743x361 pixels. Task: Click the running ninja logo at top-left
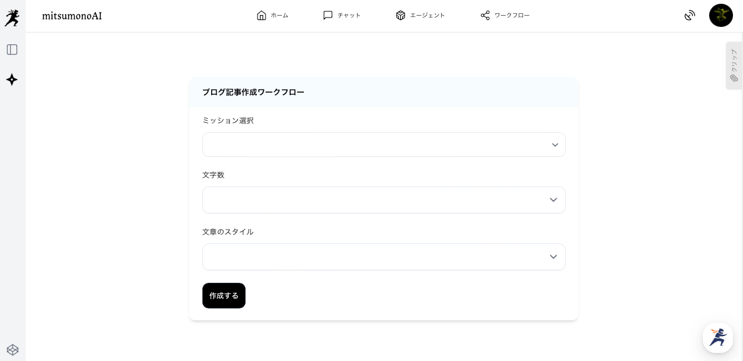(x=12, y=18)
